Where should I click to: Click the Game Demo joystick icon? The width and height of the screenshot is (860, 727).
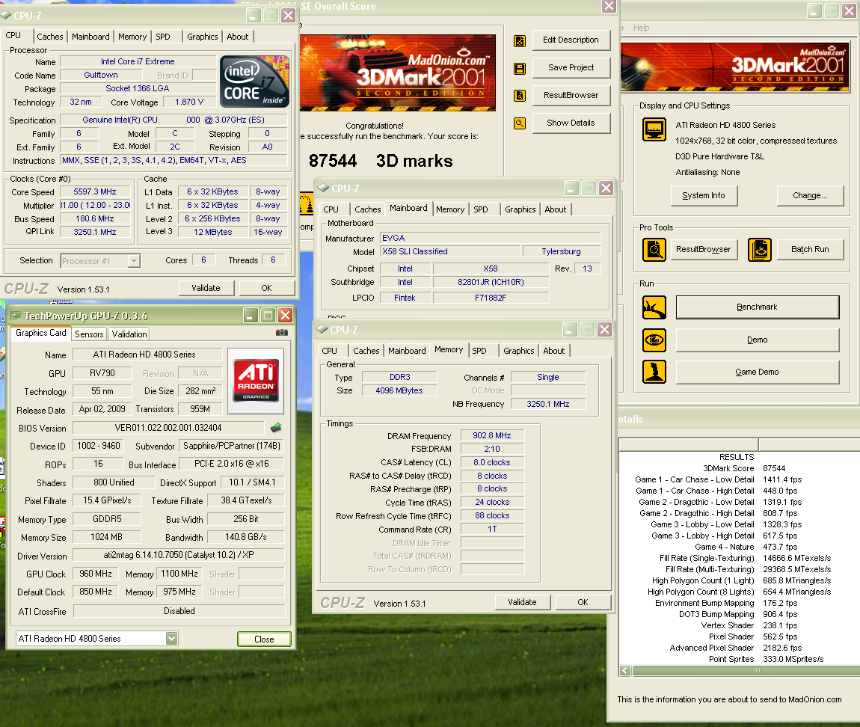point(654,372)
